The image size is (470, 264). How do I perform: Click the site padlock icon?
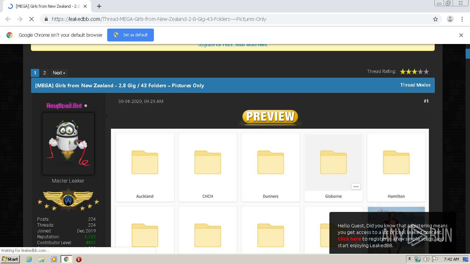46,19
